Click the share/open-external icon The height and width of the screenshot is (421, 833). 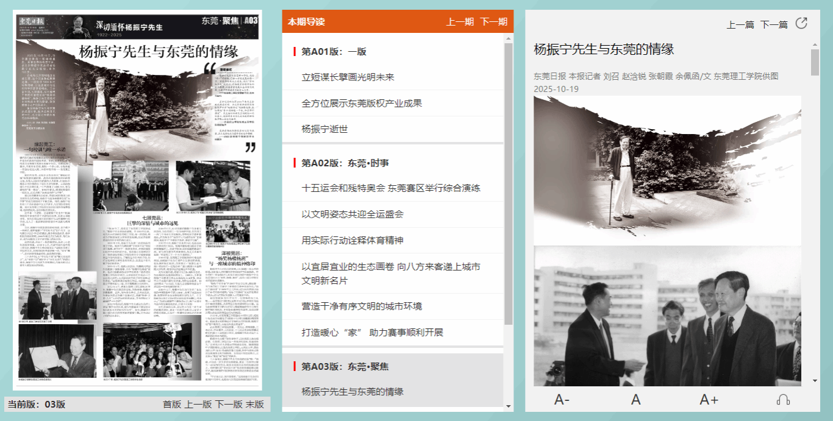(x=802, y=24)
